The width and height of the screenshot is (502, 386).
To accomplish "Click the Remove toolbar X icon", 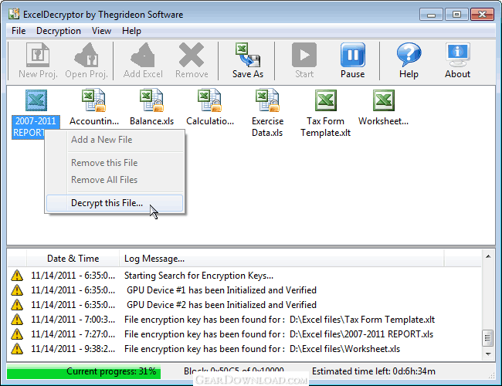I will pyautogui.click(x=192, y=55).
